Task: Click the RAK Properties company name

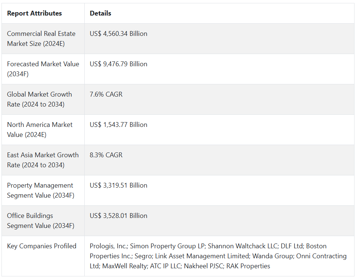Action: (248, 266)
